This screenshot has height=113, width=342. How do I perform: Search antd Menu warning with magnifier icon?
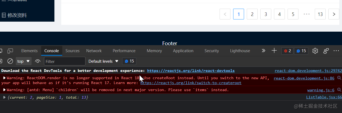[339, 90]
